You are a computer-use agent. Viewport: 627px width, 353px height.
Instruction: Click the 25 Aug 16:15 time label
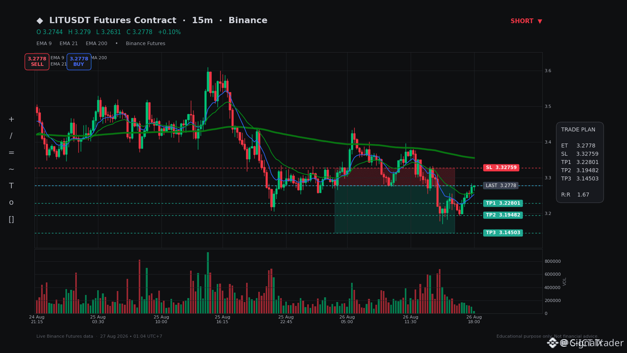pyautogui.click(x=223, y=320)
